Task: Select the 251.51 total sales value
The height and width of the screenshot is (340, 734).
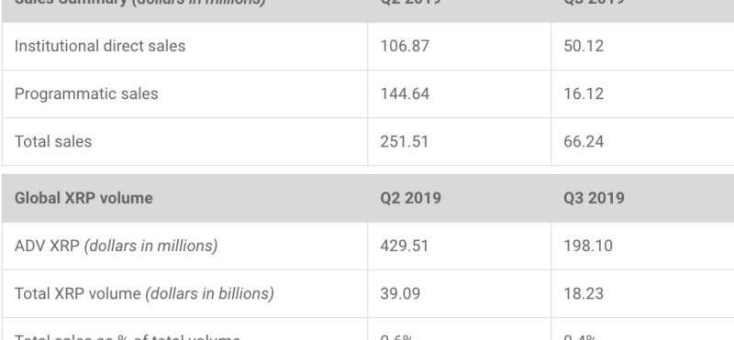Action: point(404,141)
